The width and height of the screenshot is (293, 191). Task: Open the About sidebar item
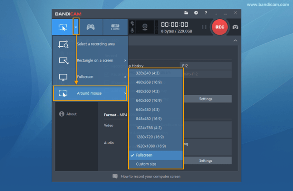(x=72, y=114)
